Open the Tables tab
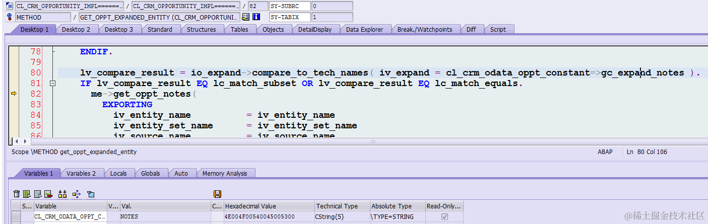Viewport: 708px width, 224px height. (239, 29)
